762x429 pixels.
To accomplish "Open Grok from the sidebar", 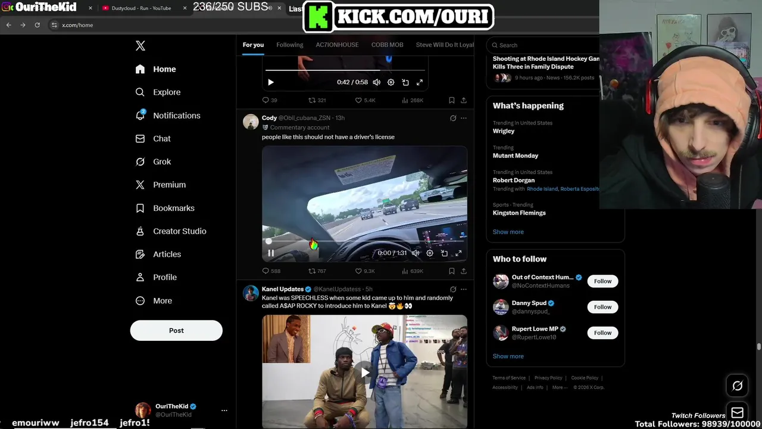I will click(153, 161).
